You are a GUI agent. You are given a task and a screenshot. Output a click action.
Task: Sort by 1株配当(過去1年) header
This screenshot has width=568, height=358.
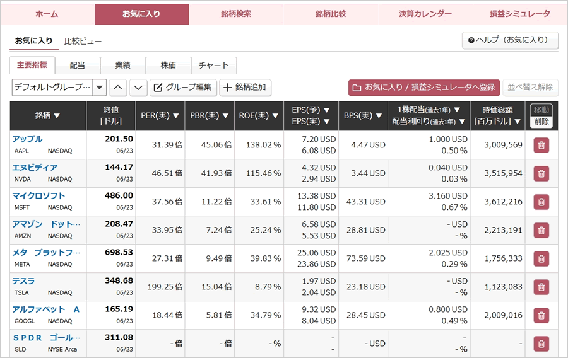click(429, 110)
